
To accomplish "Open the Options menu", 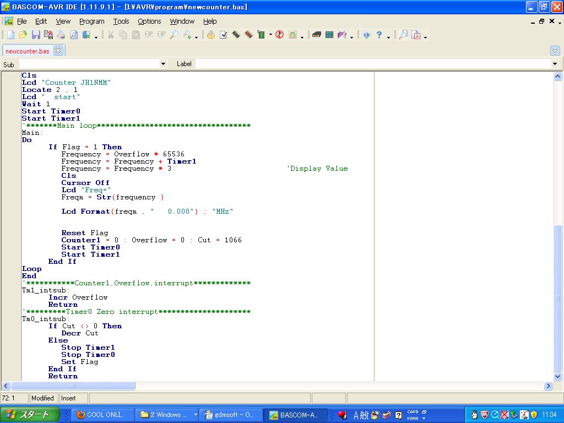I will coord(149,21).
